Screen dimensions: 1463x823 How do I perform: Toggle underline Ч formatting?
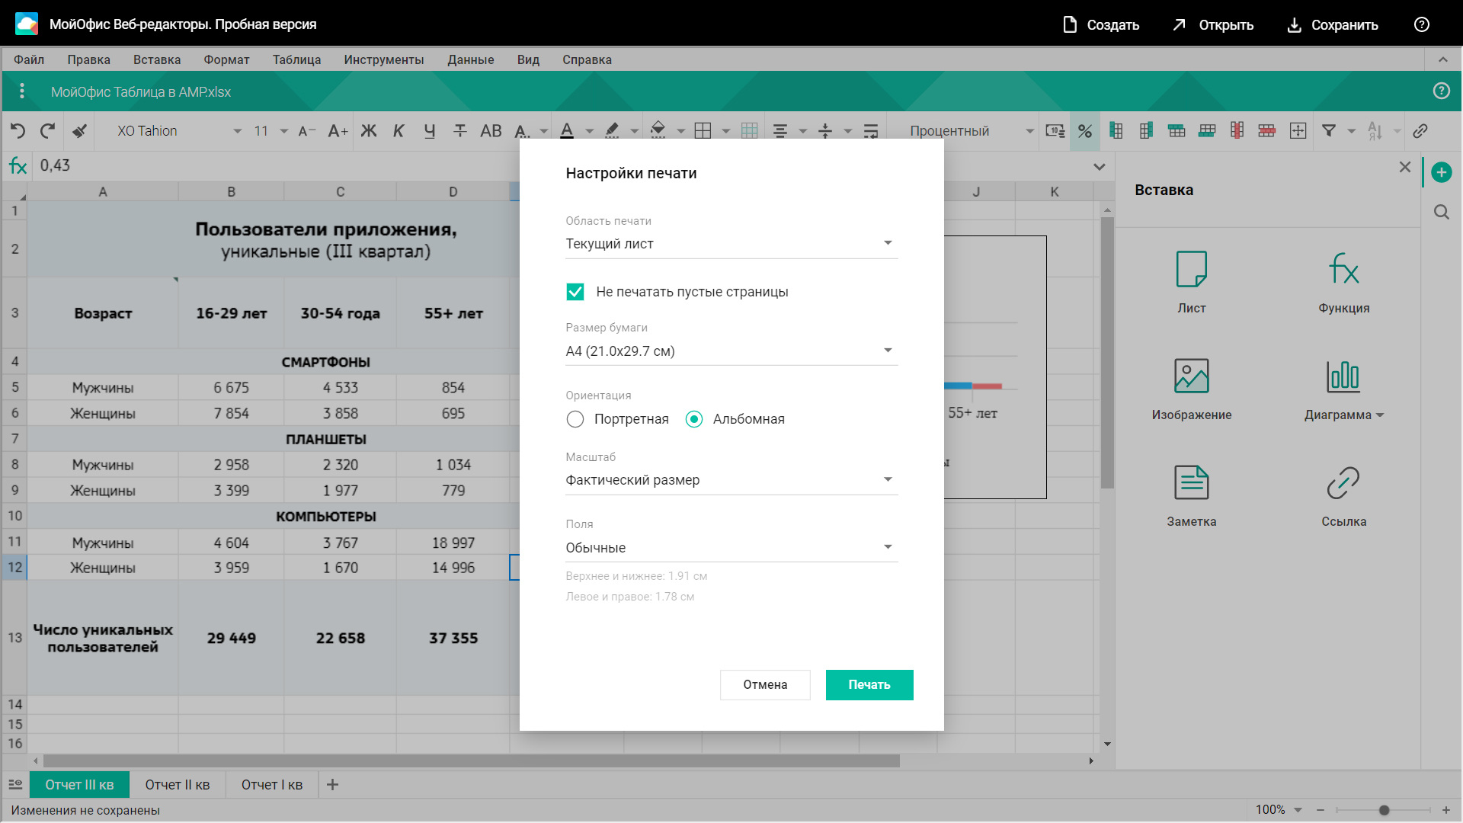click(429, 131)
